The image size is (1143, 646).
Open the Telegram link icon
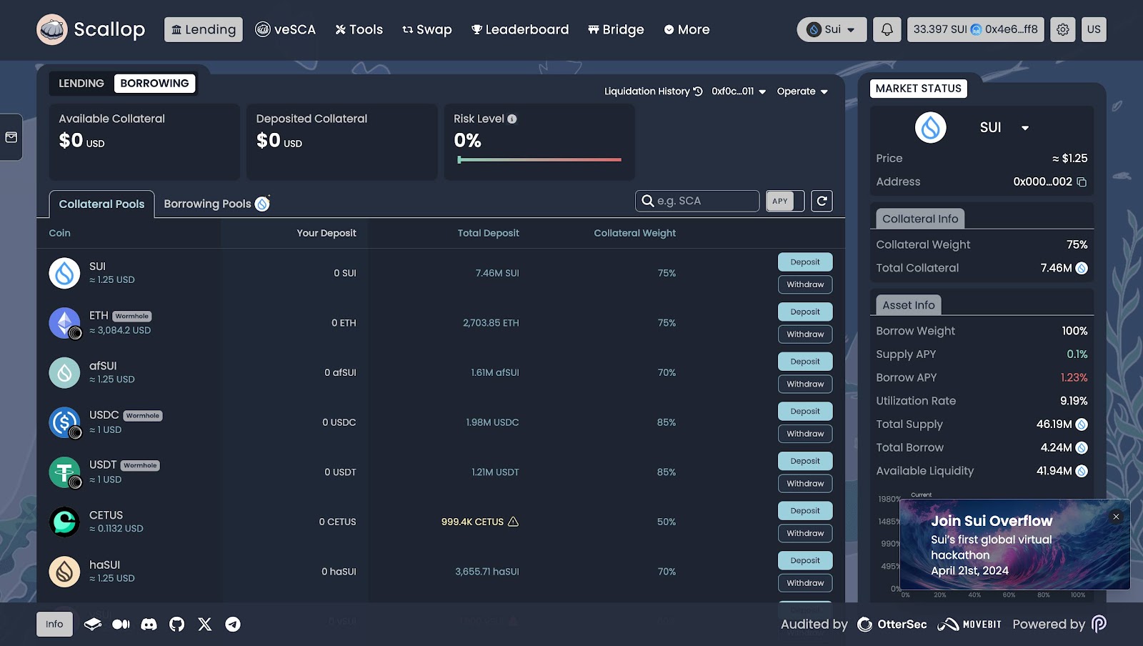pos(233,624)
